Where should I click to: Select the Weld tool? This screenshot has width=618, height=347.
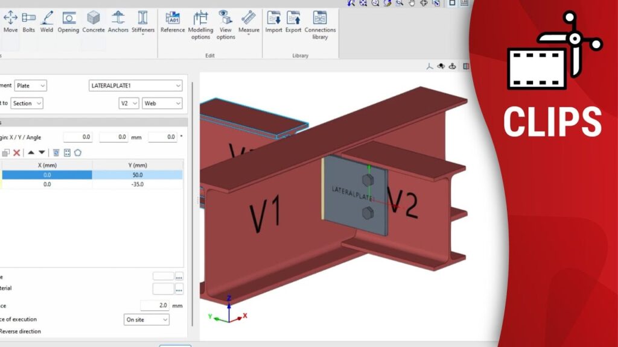click(46, 22)
